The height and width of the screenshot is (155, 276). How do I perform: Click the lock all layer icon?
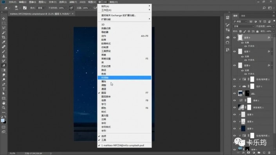coord(257,31)
